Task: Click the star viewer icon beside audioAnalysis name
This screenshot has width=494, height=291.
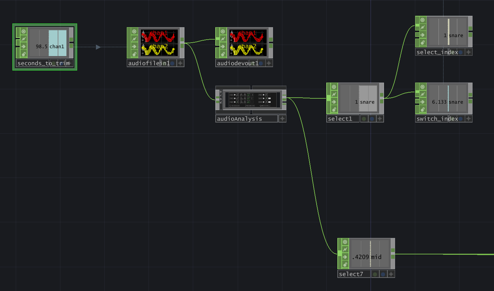Action: 282,119
